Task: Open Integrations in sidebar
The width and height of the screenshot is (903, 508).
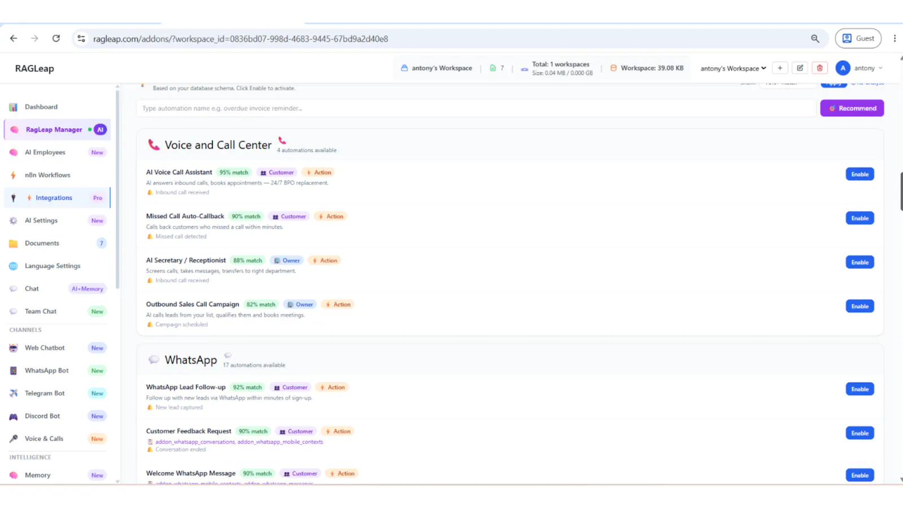Action: (x=57, y=198)
